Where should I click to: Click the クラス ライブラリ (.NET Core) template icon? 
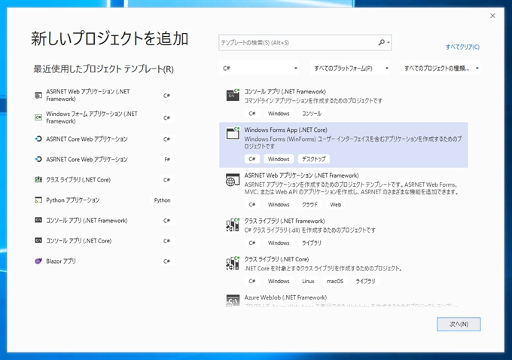pyautogui.click(x=233, y=264)
